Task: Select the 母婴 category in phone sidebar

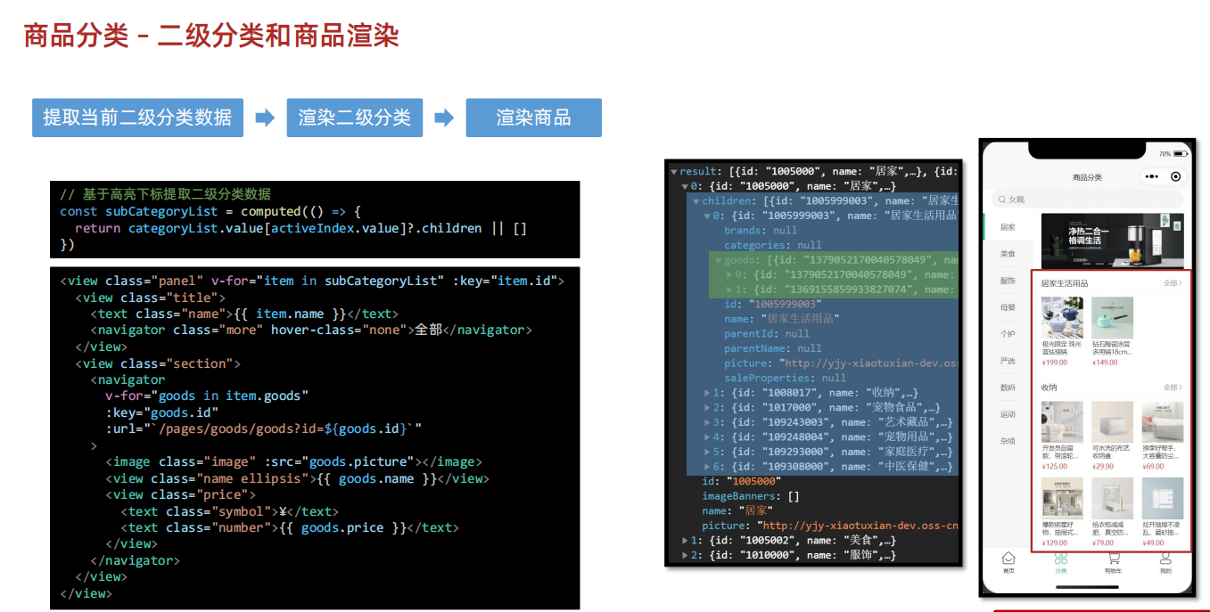Action: (x=1008, y=307)
